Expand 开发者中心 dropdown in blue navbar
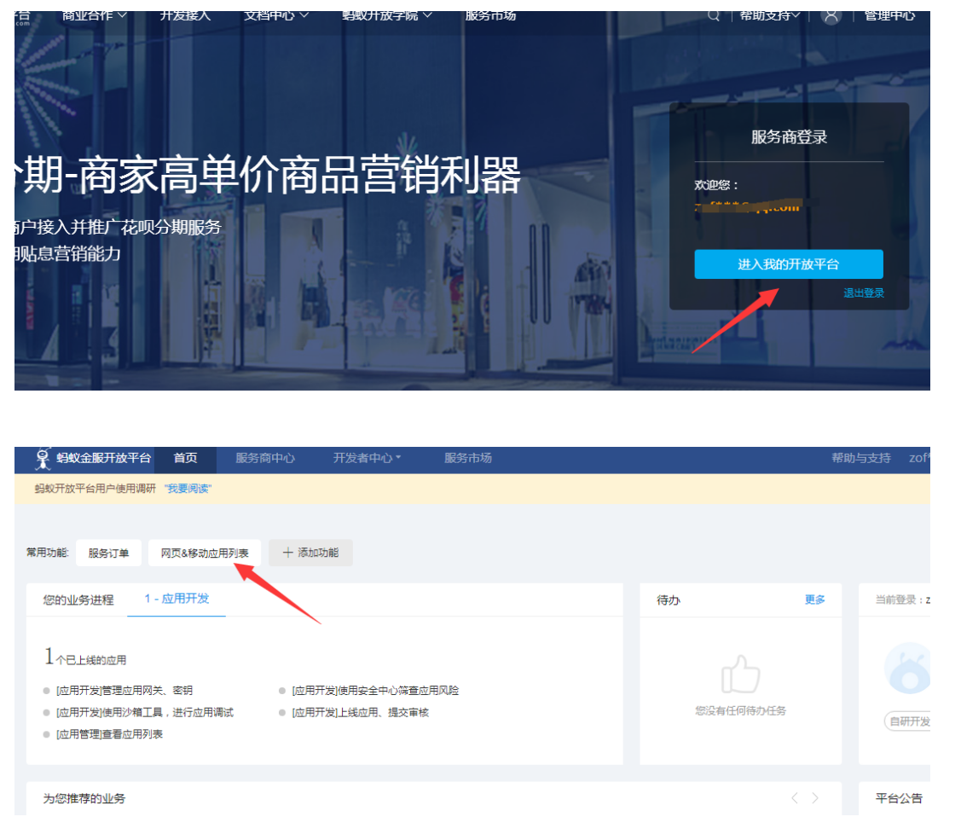 [x=367, y=459]
